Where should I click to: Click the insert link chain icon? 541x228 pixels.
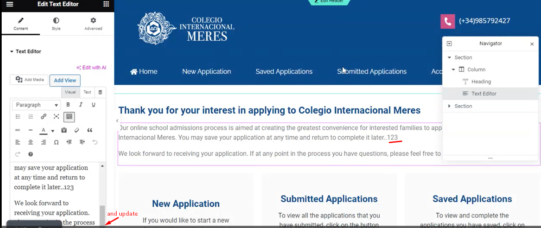pyautogui.click(x=43, y=116)
